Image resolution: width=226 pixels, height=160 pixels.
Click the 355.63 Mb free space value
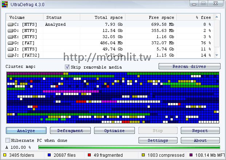pyautogui.click(x=163, y=30)
